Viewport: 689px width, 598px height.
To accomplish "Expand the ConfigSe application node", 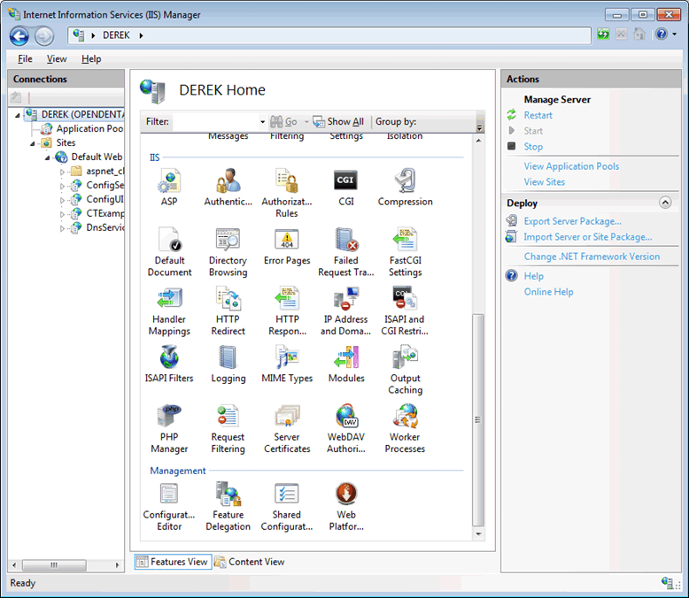I will 62,186.
